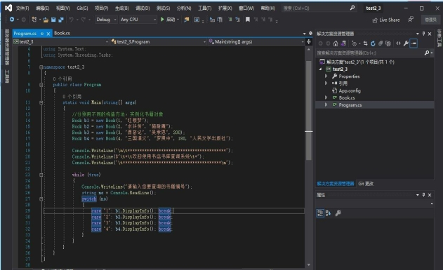The height and width of the screenshot is (270, 443).
Task: Toggle the Show All Files icon
Action: click(x=388, y=43)
